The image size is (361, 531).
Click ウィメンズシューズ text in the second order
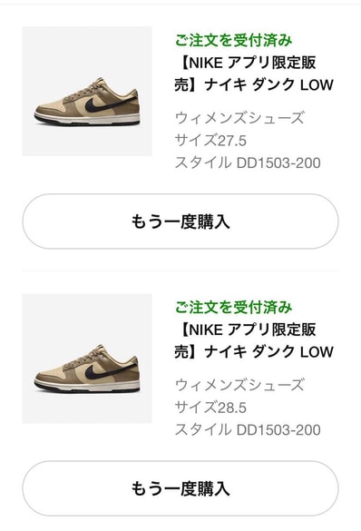pos(239,385)
